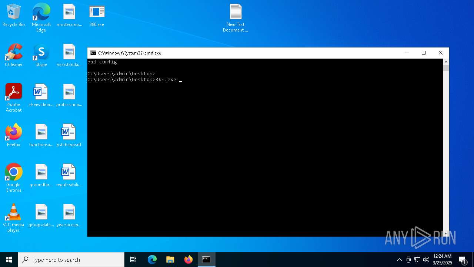Screen dimensions: 474x267
Task: Click the cmd.exe taskbar button
Action: pos(207,260)
